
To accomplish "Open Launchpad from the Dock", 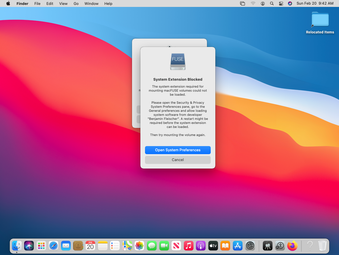I will (x=41, y=246).
